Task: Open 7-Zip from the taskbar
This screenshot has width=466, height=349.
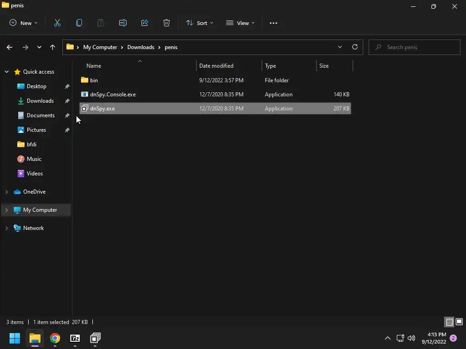Action: point(75,338)
